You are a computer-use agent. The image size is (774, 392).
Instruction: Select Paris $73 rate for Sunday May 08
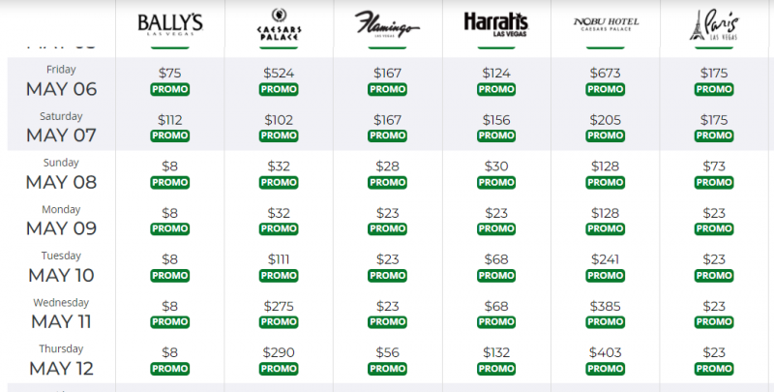click(x=716, y=166)
